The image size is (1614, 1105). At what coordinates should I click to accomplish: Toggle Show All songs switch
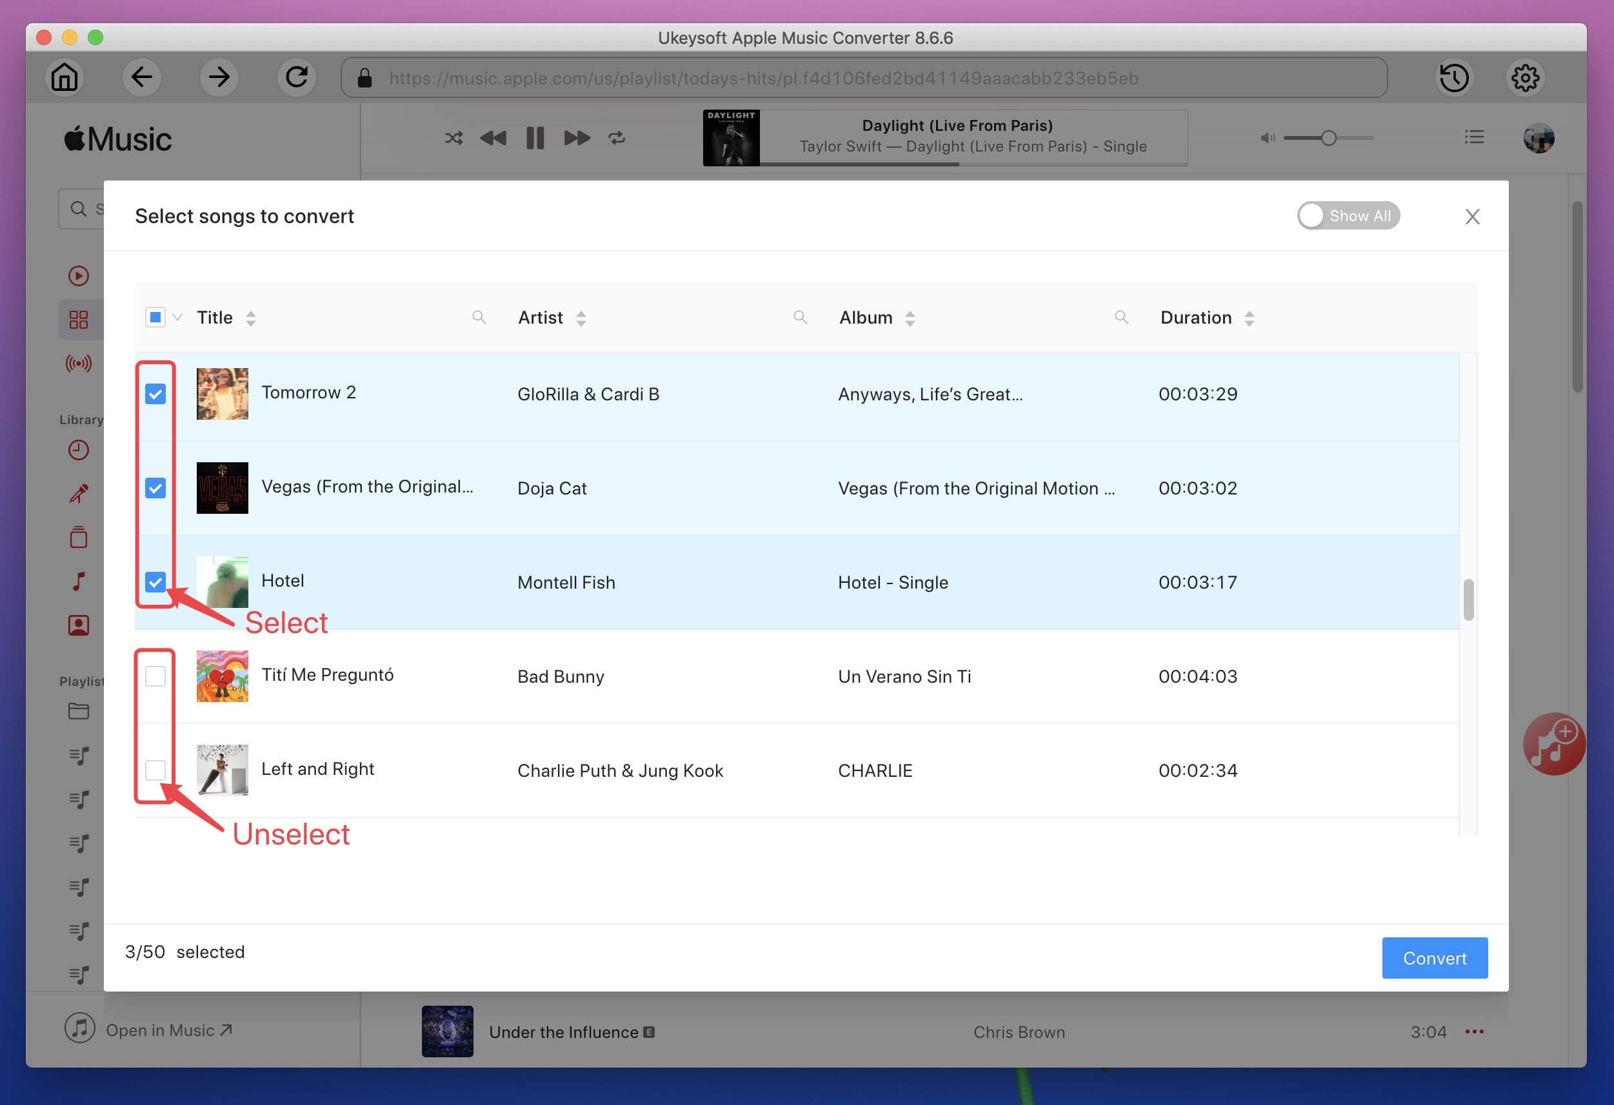click(x=1347, y=215)
